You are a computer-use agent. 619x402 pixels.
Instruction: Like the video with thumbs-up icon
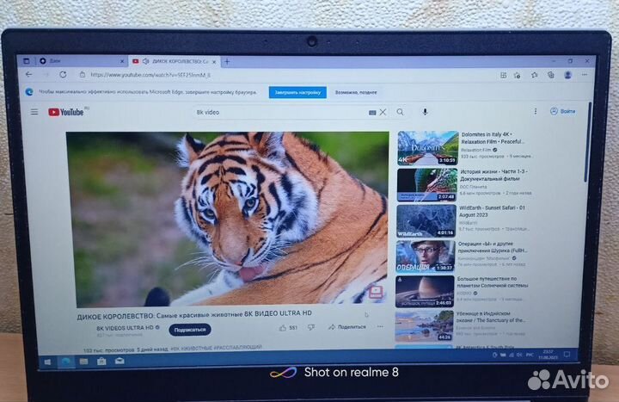coord(285,327)
